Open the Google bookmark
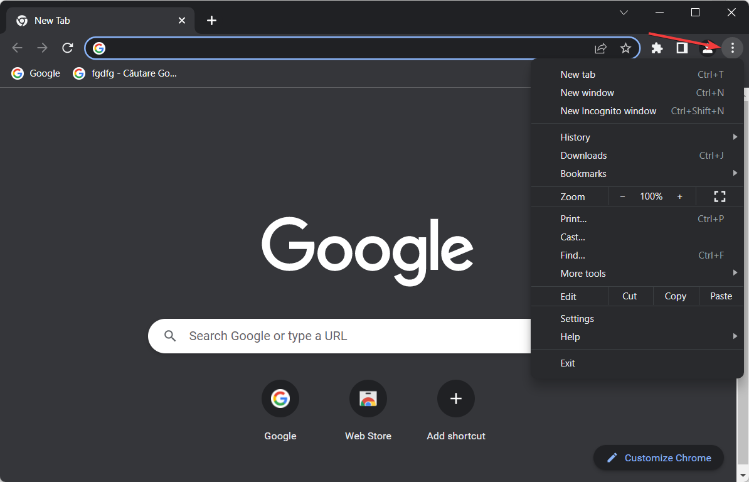 coord(36,73)
